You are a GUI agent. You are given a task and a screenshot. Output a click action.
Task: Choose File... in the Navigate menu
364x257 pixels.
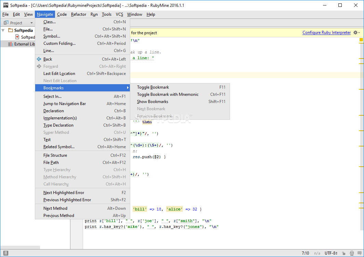tap(82, 29)
